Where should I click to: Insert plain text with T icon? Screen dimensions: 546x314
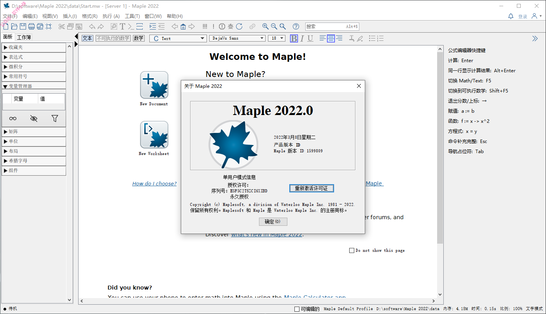pos(122,26)
